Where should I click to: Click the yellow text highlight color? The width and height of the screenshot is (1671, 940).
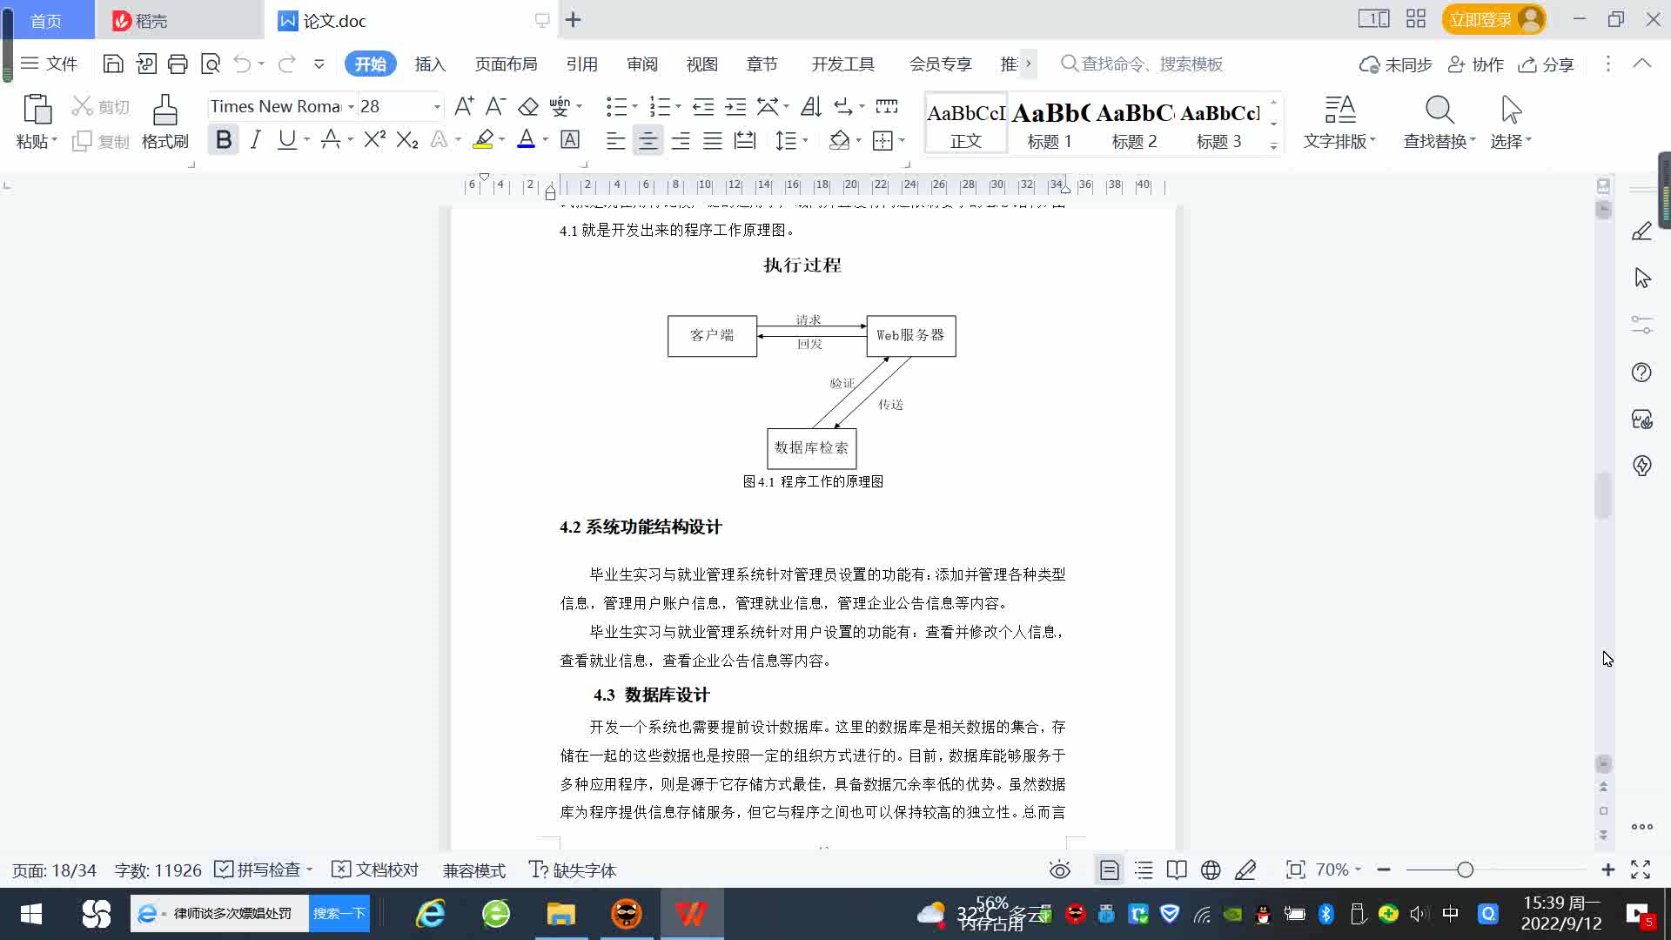tap(483, 139)
